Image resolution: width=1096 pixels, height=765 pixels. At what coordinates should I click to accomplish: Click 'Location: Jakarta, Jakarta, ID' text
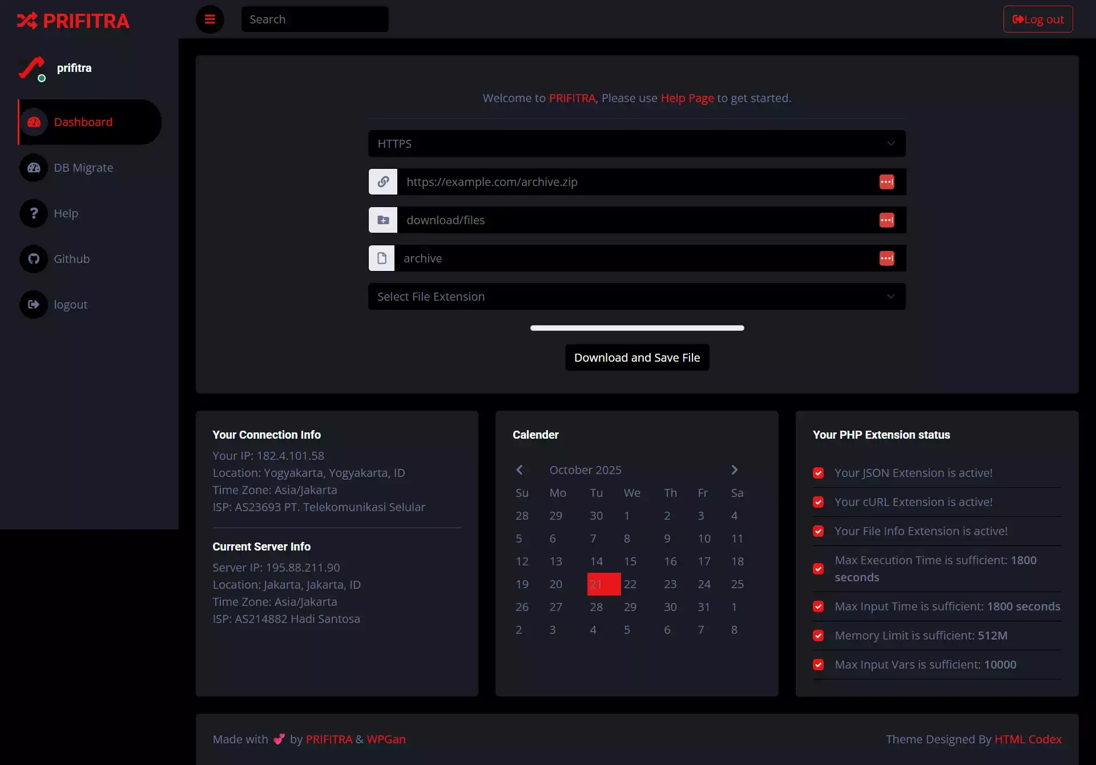pyautogui.click(x=287, y=585)
